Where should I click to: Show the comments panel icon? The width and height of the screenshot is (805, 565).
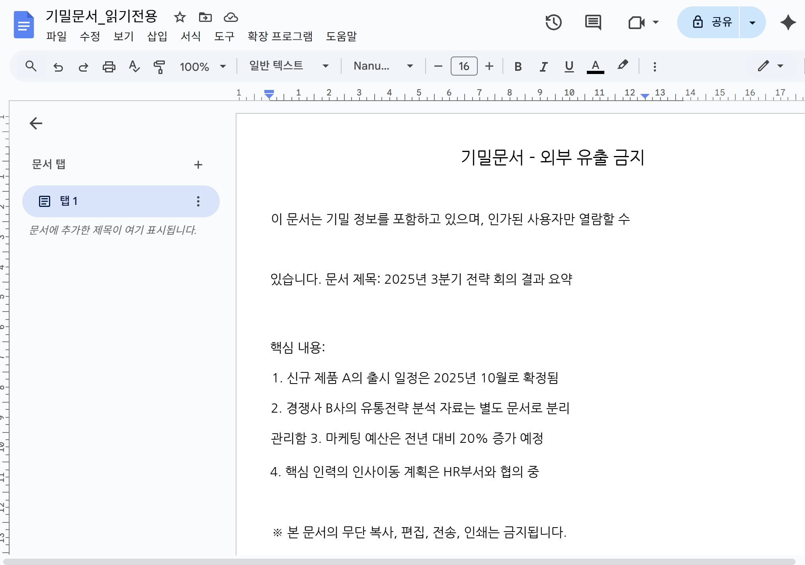point(593,22)
